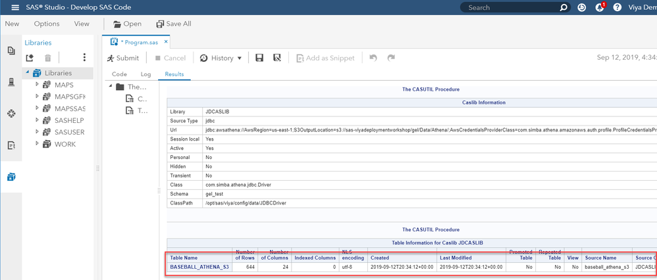The image size is (657, 280).
Task: Close the Program.sas tab
Action: (166, 41)
